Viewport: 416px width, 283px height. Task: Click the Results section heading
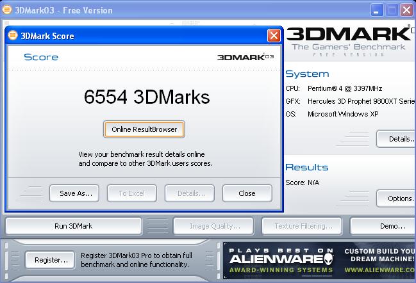click(x=306, y=167)
